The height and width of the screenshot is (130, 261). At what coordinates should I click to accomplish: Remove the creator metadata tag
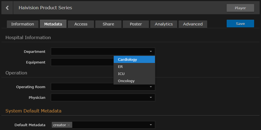pyautogui.click(x=69, y=125)
